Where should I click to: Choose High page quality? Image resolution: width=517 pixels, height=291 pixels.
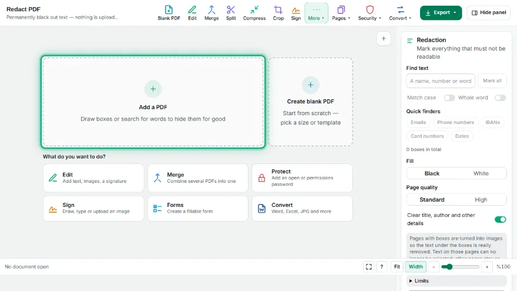click(x=481, y=200)
